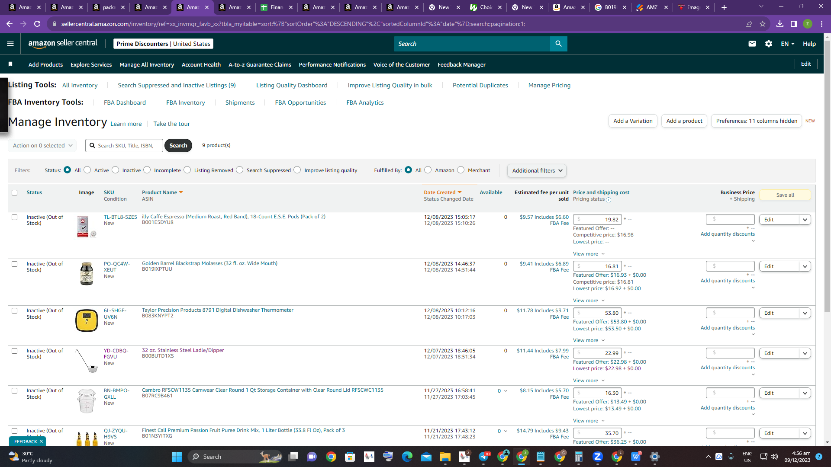Open the messages envelope icon
This screenshot has width=831, height=467.
(752, 44)
